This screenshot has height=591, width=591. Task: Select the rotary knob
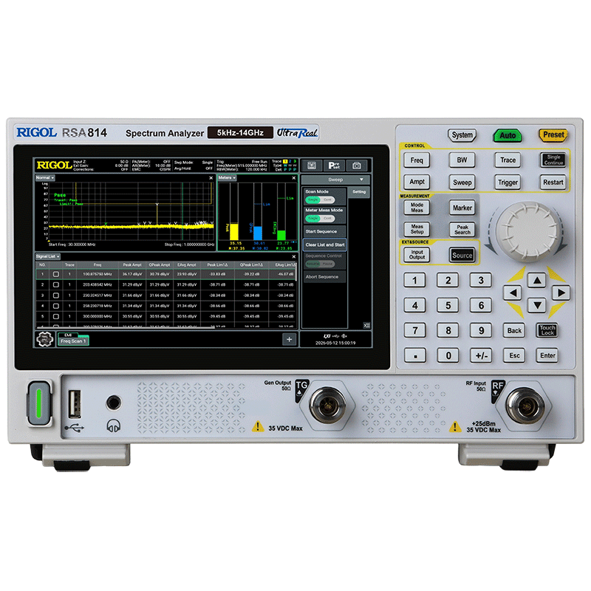527,232
